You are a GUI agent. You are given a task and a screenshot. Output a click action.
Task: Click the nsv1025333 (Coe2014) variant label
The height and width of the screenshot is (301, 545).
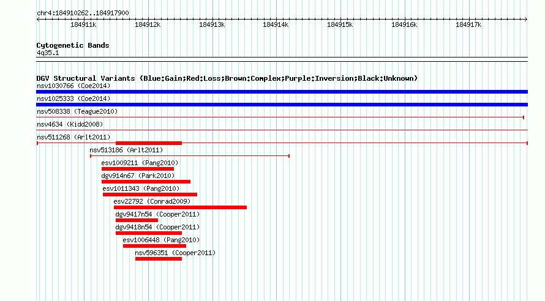click(73, 98)
